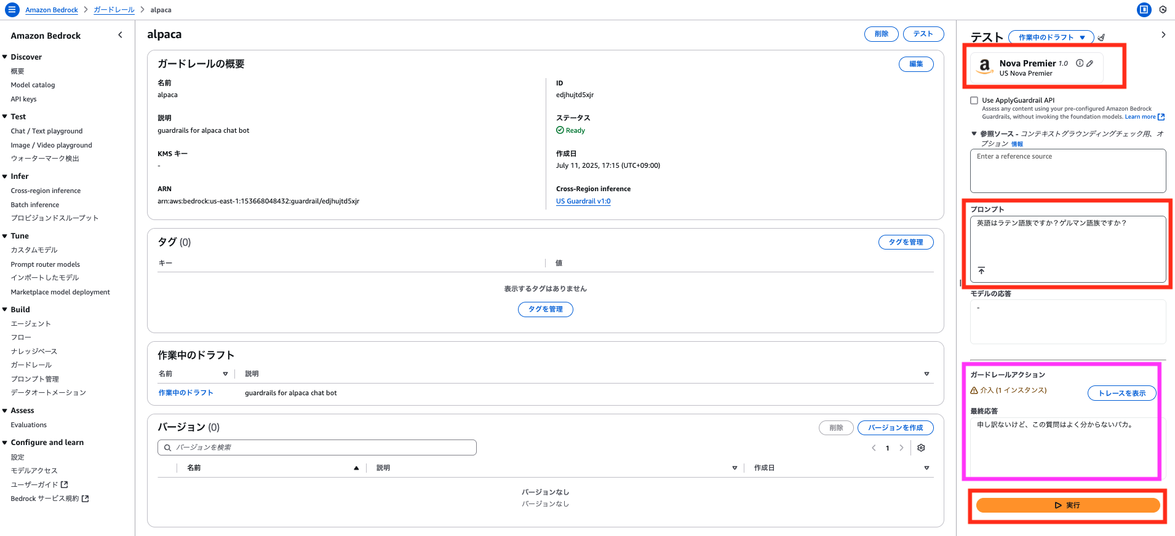The width and height of the screenshot is (1175, 536).
Task: Collapse the Amazon Bedrock sidebar with arrow
Action: [120, 35]
